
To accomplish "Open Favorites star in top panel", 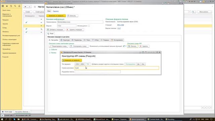I will click(7, 6).
